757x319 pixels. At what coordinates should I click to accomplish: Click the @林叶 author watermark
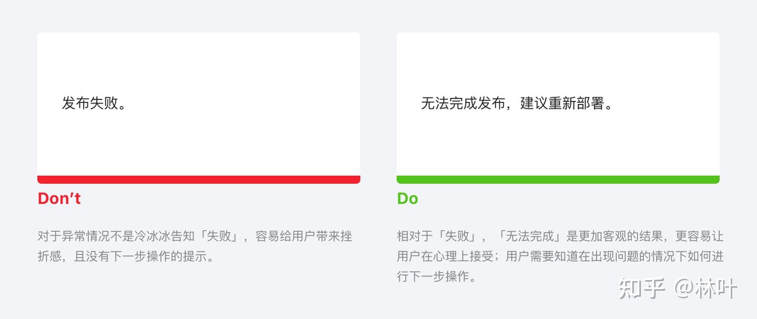(x=707, y=288)
